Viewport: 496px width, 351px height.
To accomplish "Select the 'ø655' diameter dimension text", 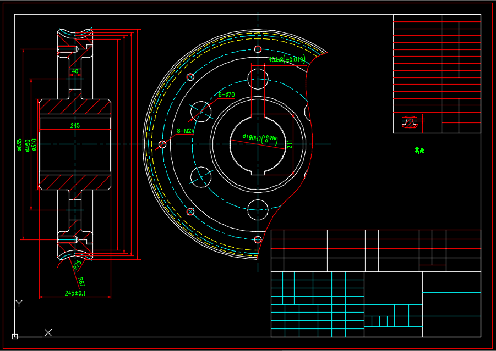I will click(x=20, y=145).
